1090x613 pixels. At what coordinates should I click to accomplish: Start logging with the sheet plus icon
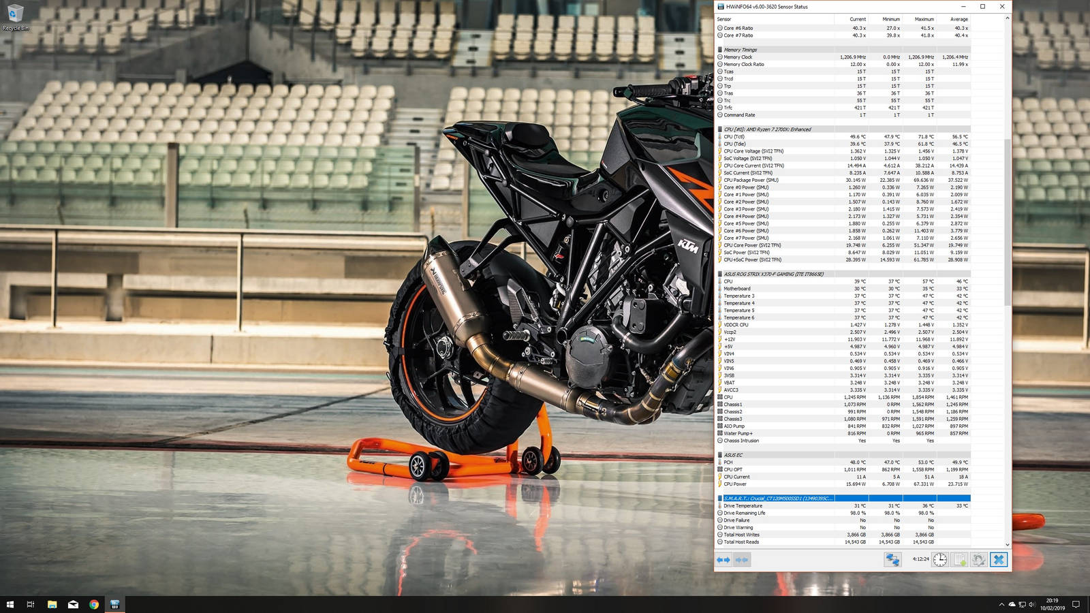coord(960,560)
